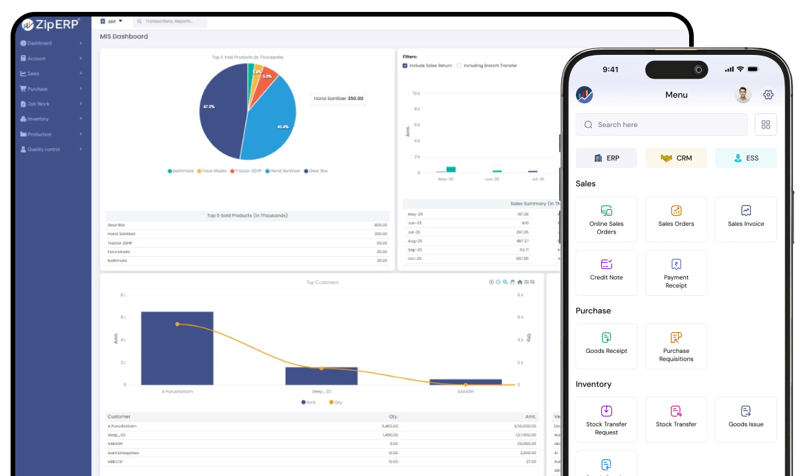
Task: Click the Aarti Enterprises customer row
Action: (322, 453)
